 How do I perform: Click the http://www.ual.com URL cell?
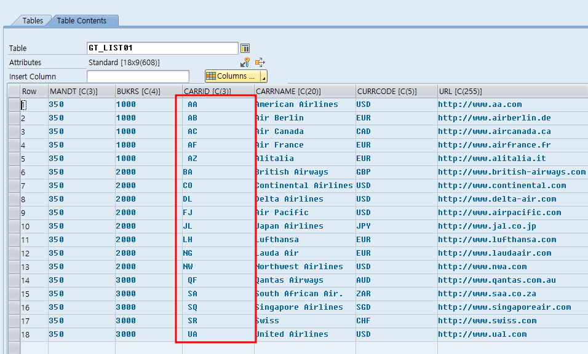click(512, 334)
